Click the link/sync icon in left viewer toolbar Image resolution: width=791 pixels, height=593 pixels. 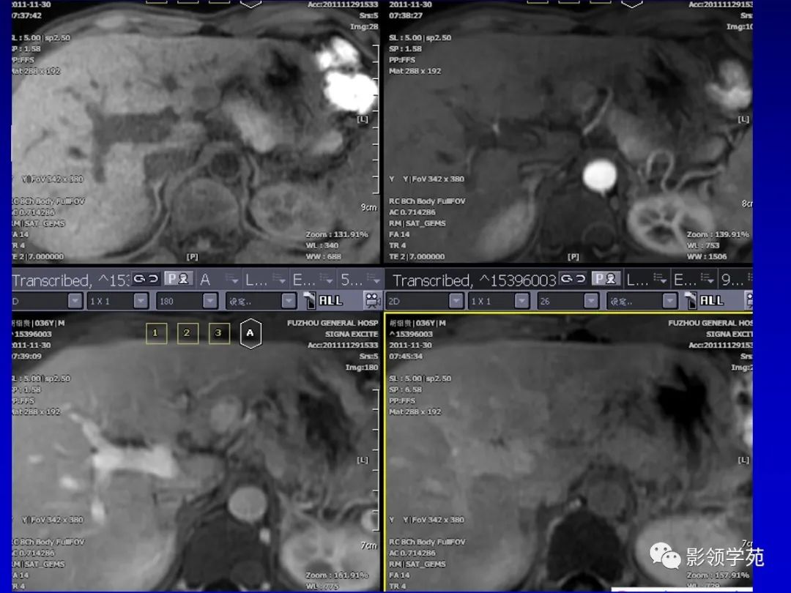(x=146, y=279)
